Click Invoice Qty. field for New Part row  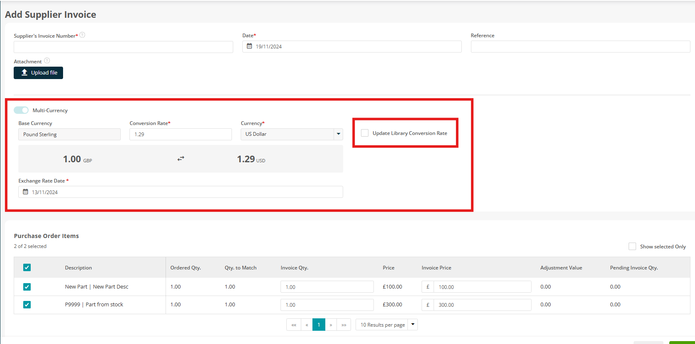coord(327,287)
